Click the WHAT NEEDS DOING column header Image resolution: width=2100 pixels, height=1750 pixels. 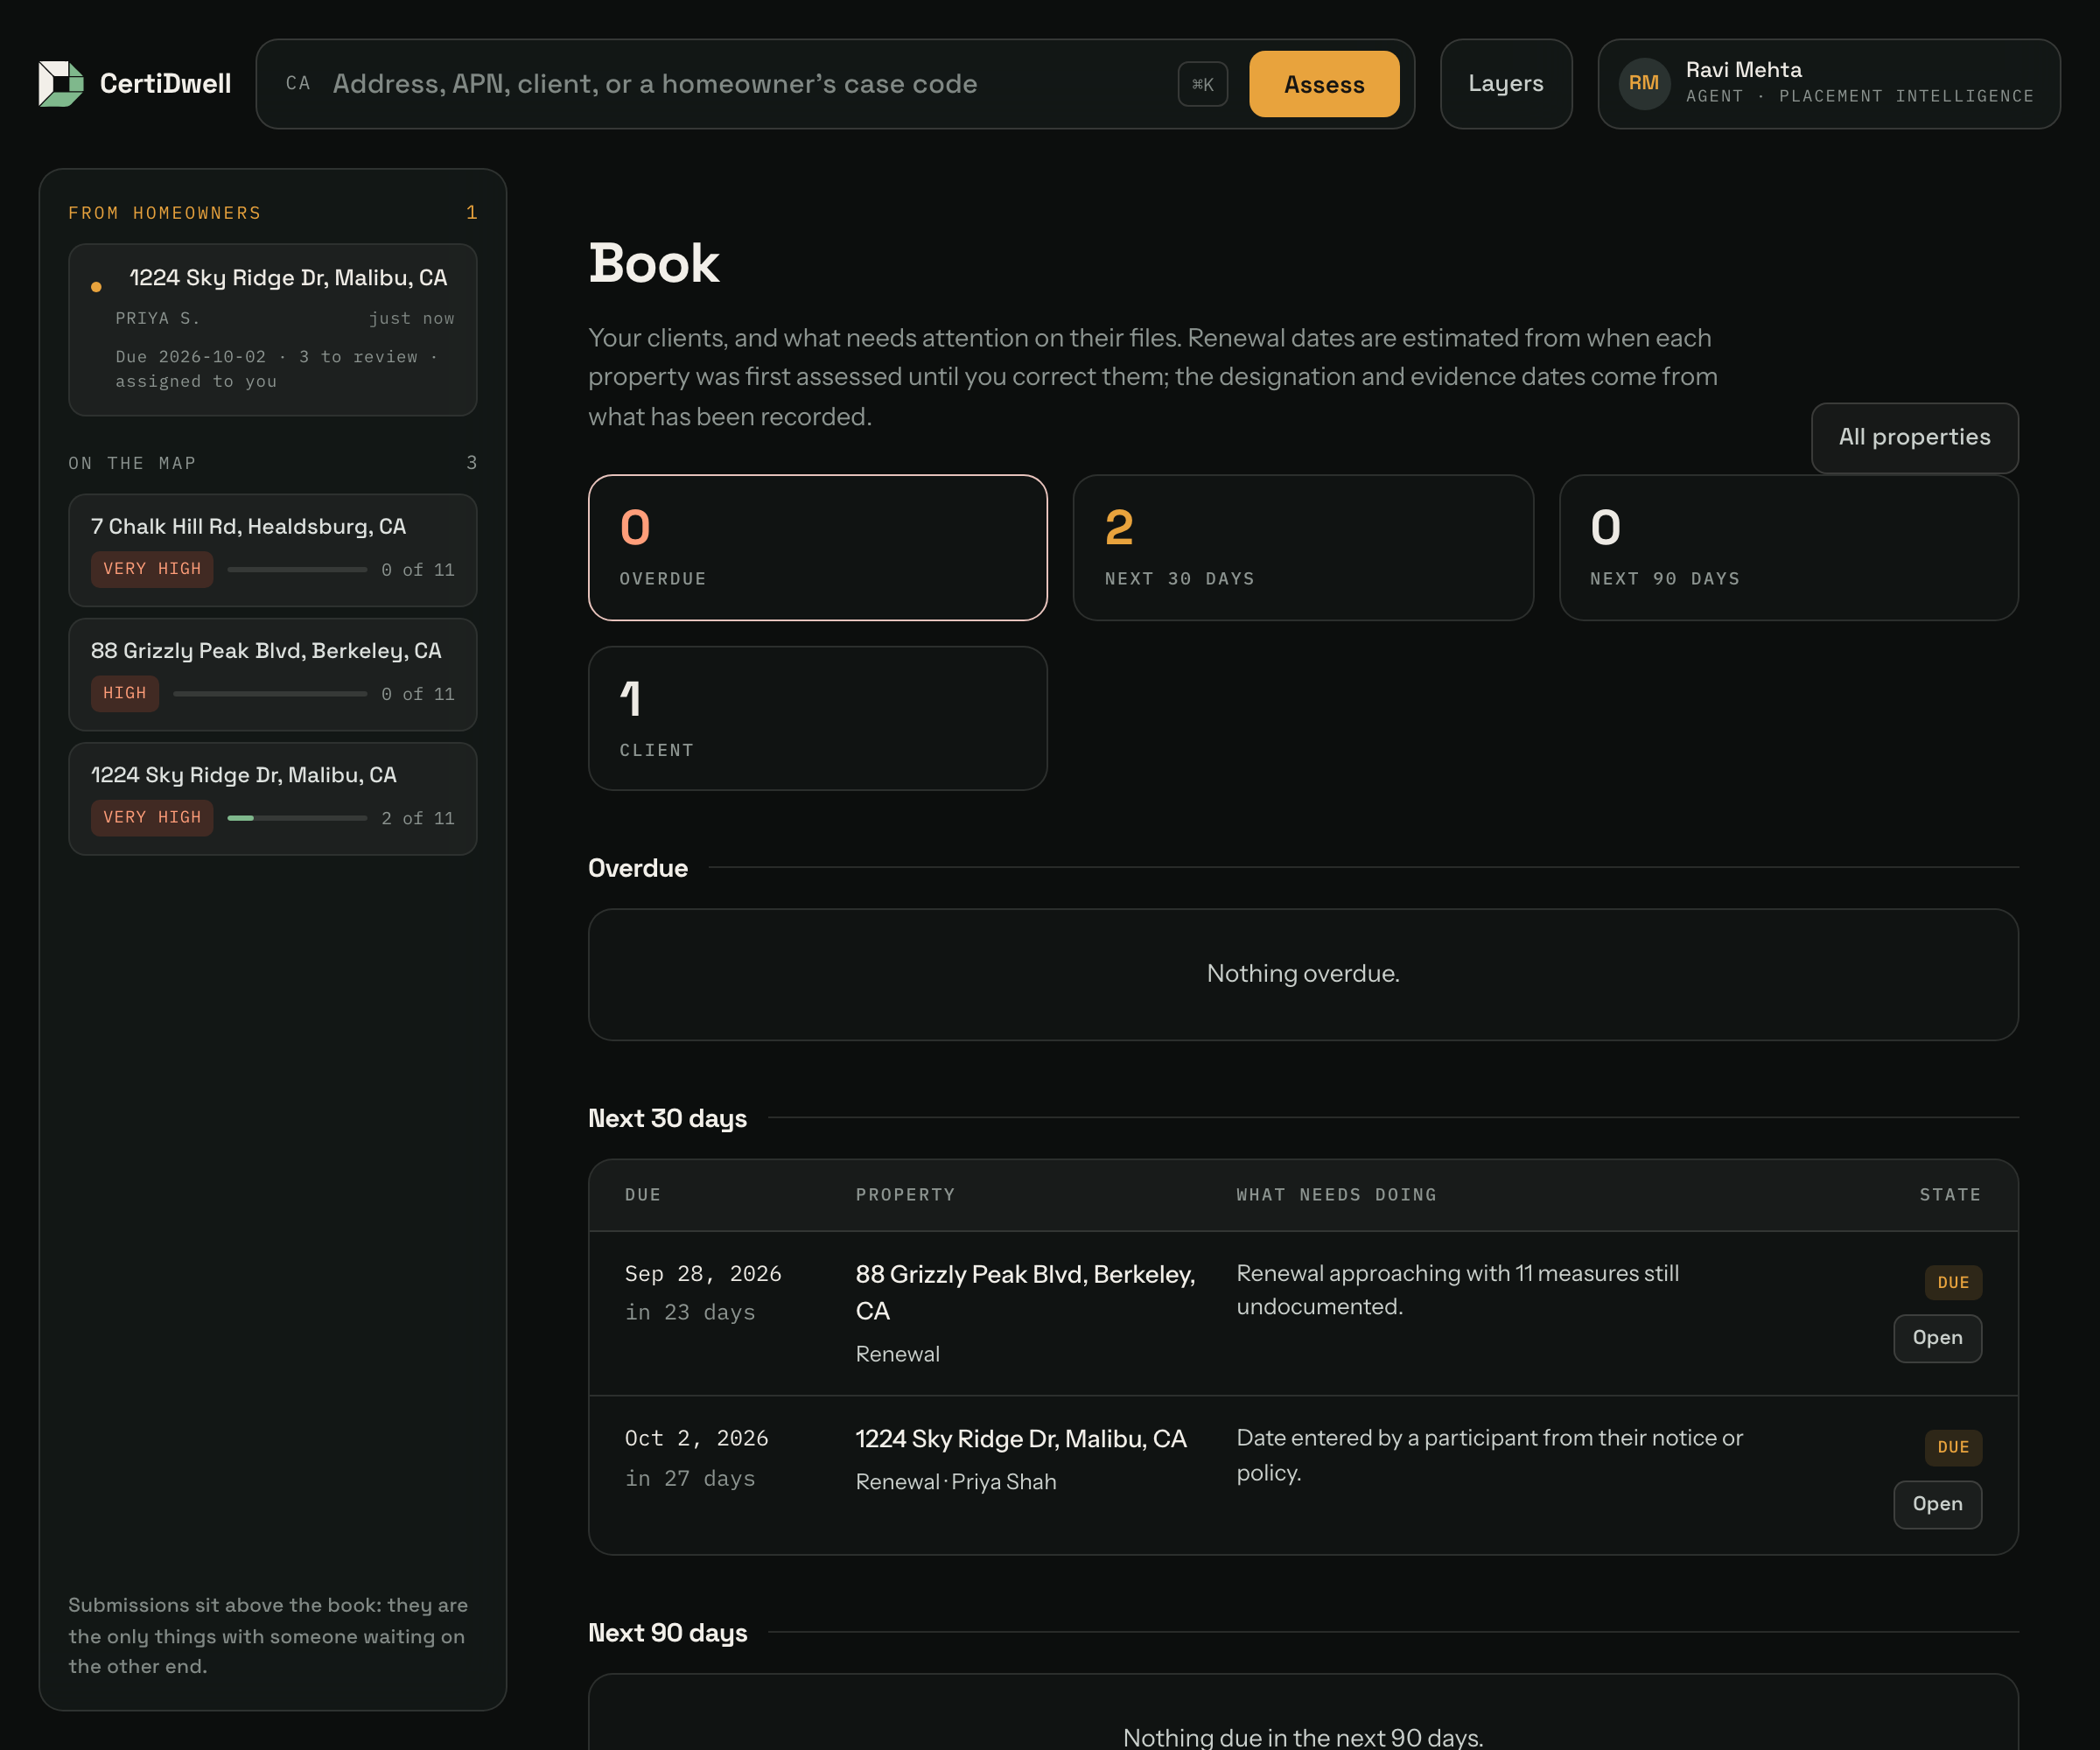pos(1336,1194)
